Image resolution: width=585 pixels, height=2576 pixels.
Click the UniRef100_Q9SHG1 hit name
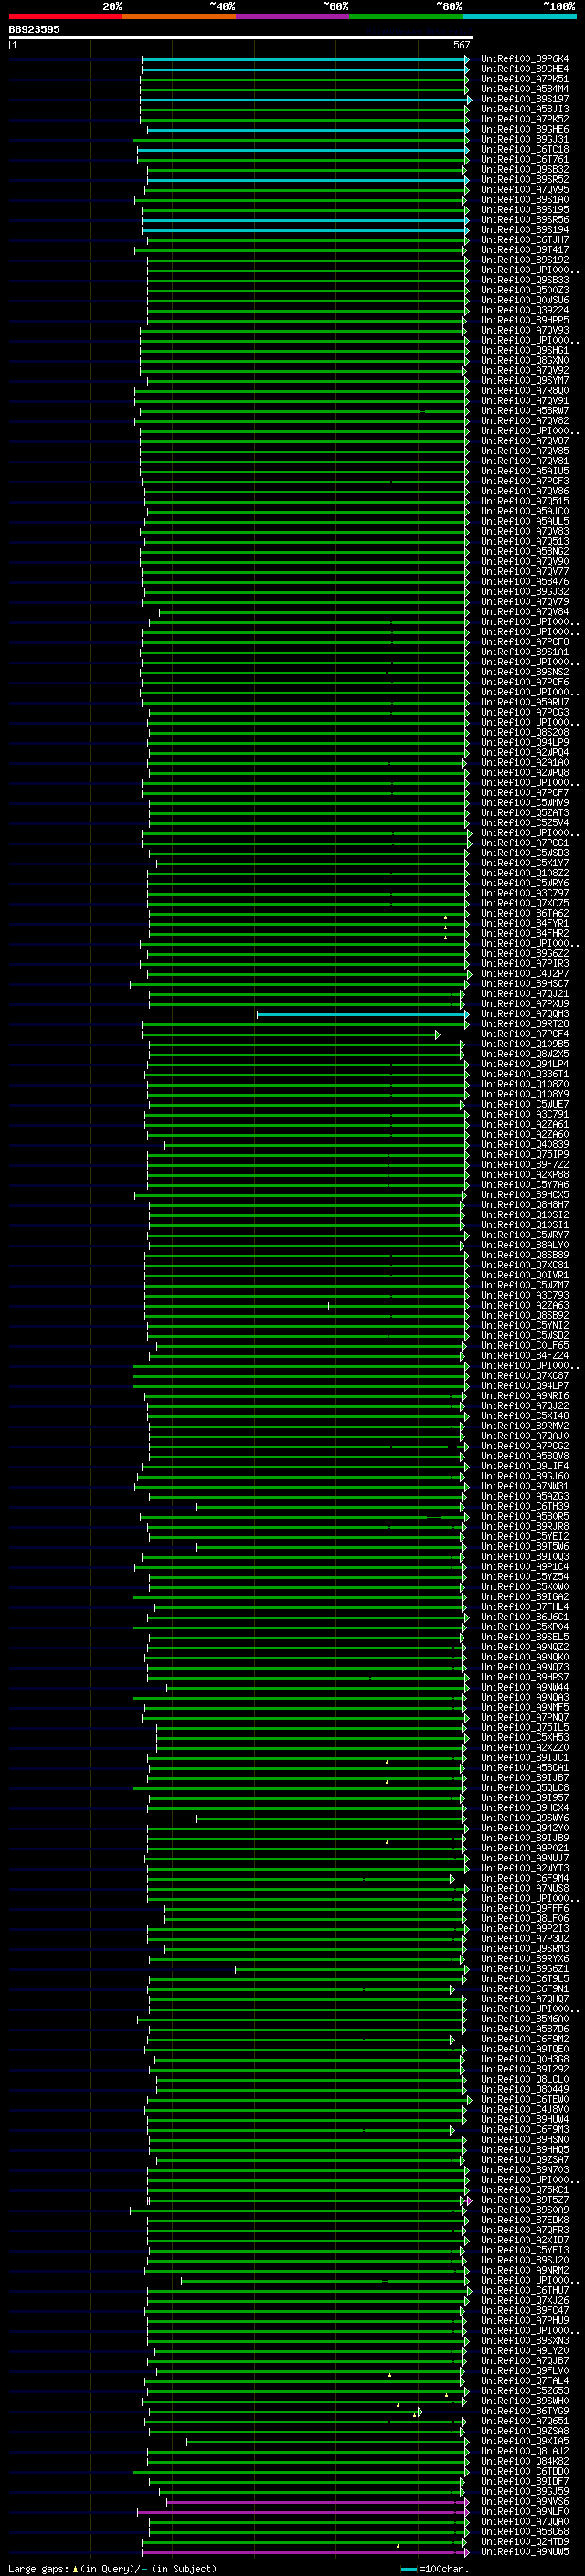click(x=525, y=350)
